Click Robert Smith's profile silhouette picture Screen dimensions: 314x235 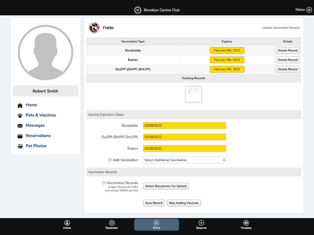[46, 53]
